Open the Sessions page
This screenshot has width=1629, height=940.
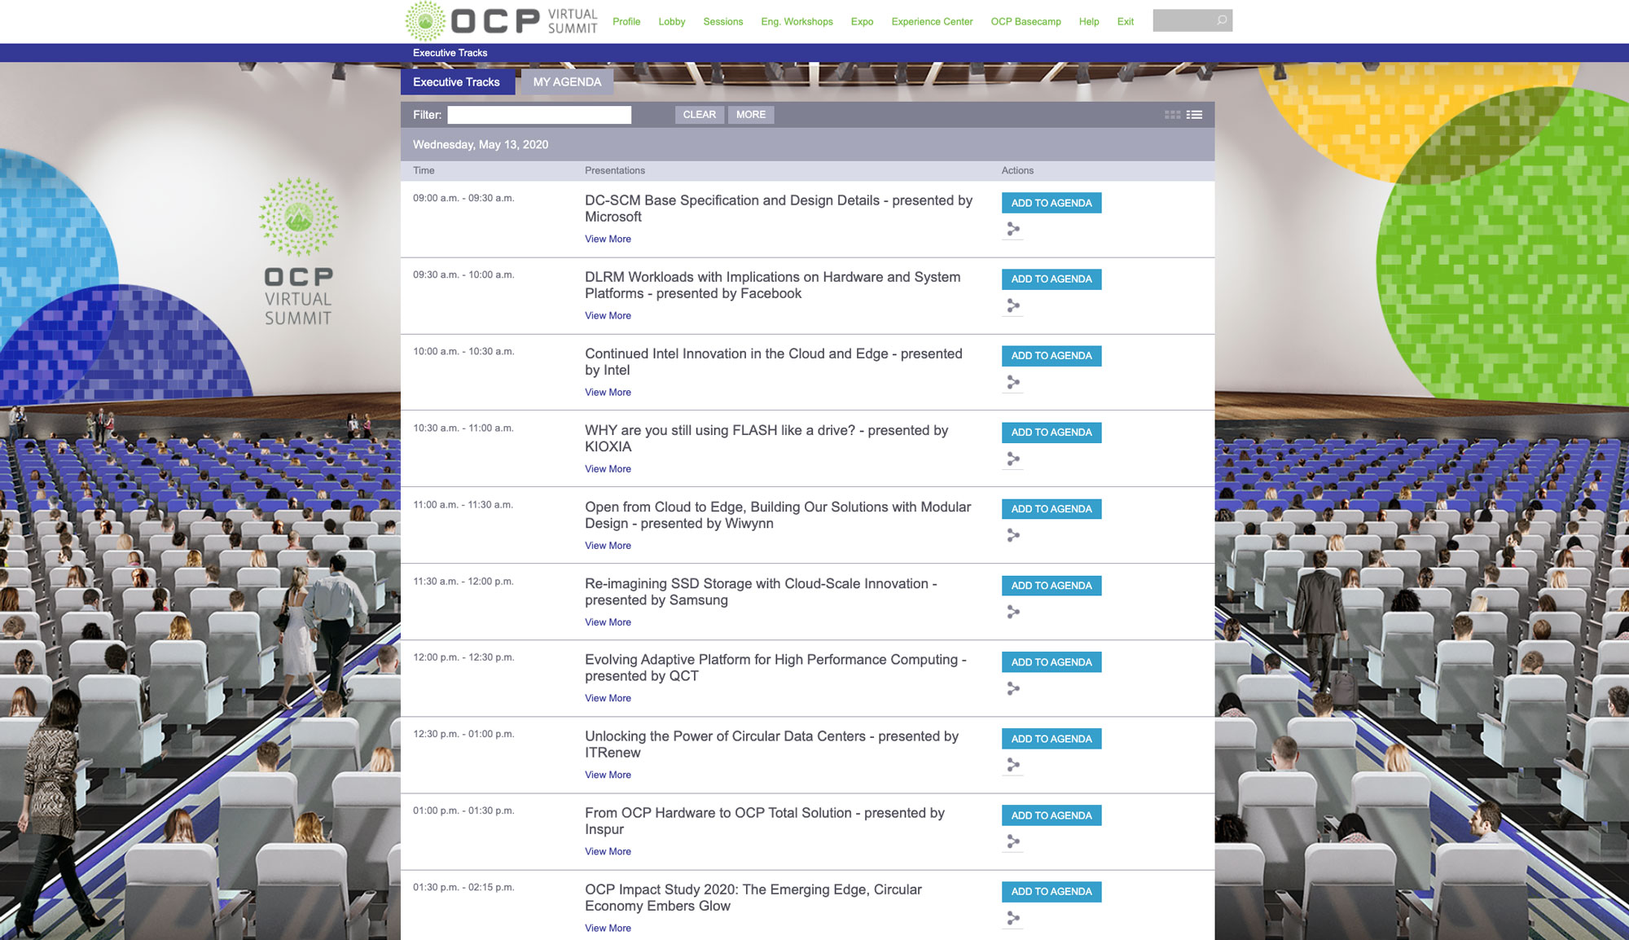click(722, 22)
